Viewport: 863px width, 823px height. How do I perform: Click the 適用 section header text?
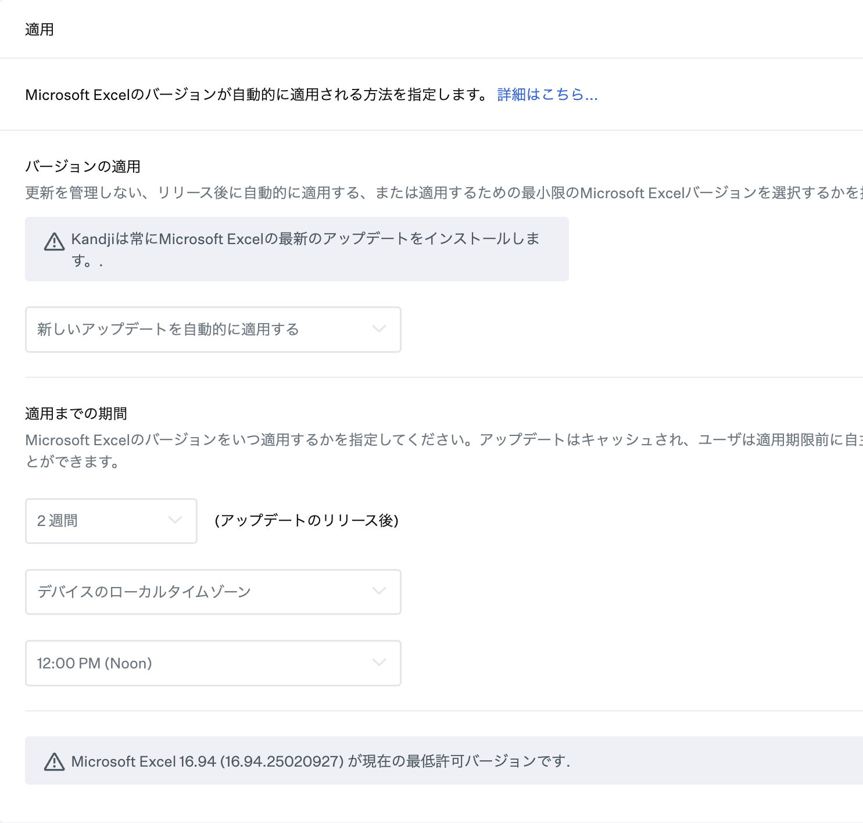[40, 30]
